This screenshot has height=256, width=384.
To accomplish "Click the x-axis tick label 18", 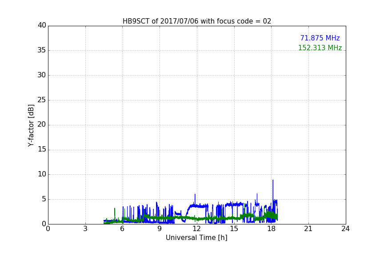I will pos(271,229).
